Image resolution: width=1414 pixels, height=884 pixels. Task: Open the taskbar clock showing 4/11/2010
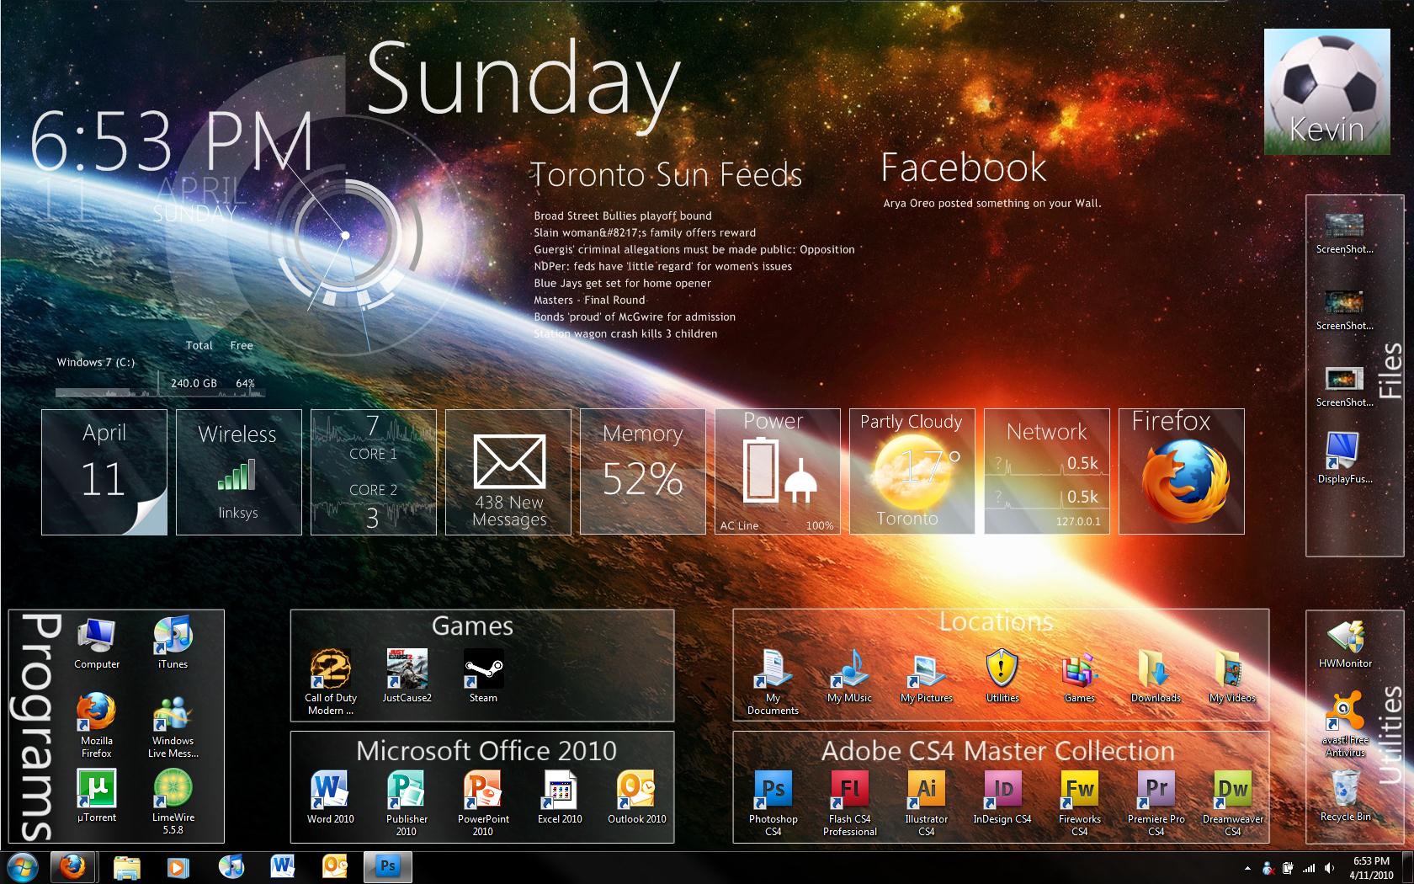1371,867
